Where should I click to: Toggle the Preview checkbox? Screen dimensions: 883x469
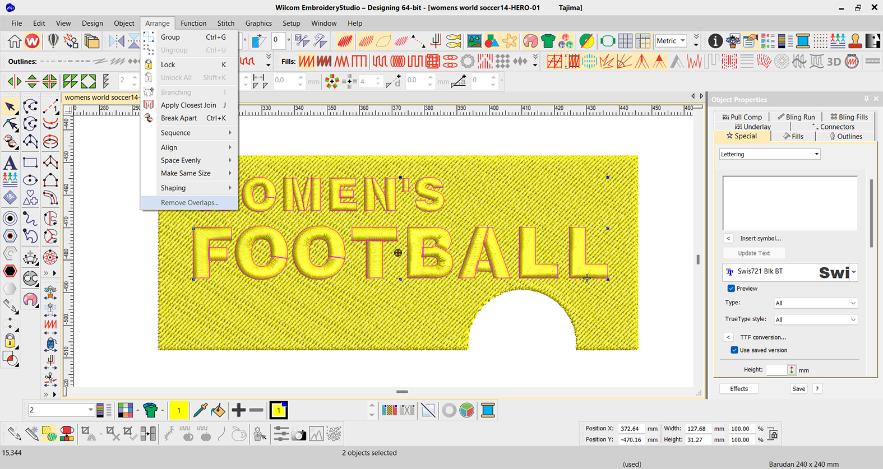coord(731,289)
